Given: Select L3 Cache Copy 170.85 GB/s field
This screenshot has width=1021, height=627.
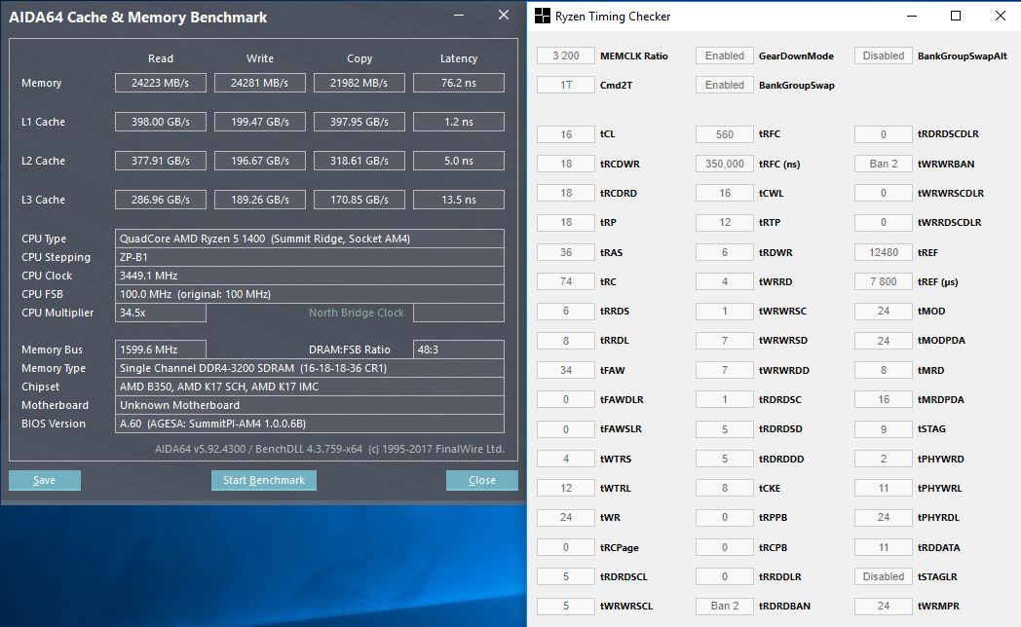Looking at the screenshot, I should [x=359, y=200].
